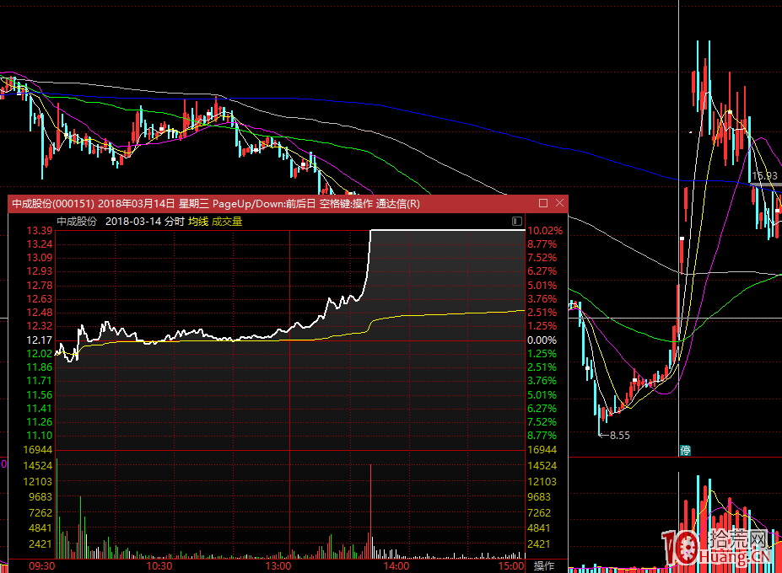Click the 11.10 bottom price axis value
782x573 pixels.
[40, 435]
